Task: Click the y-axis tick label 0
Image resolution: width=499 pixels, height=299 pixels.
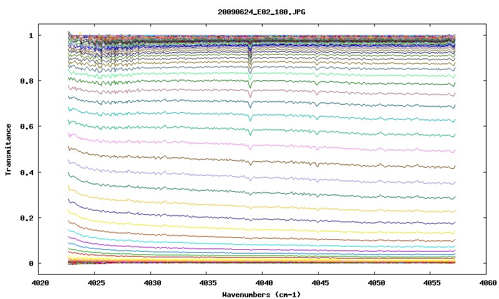Action: tap(31, 263)
